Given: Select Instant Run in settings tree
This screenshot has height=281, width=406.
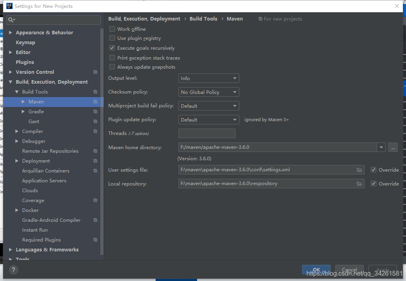Looking at the screenshot, I should [35, 230].
